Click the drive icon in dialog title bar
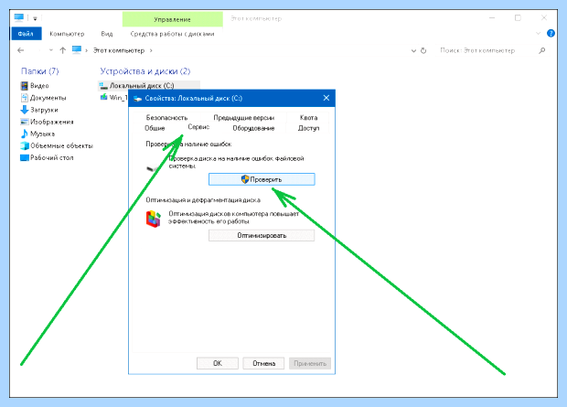 click(137, 99)
